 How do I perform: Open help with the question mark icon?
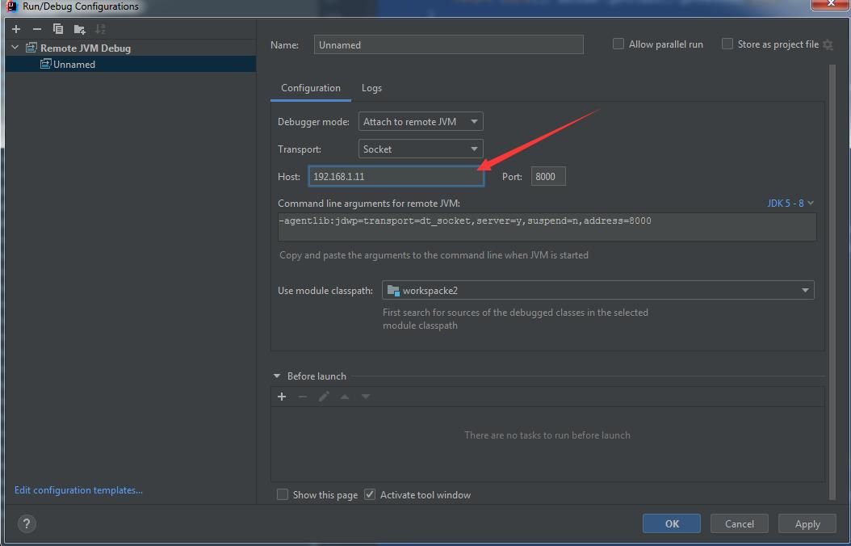27,523
